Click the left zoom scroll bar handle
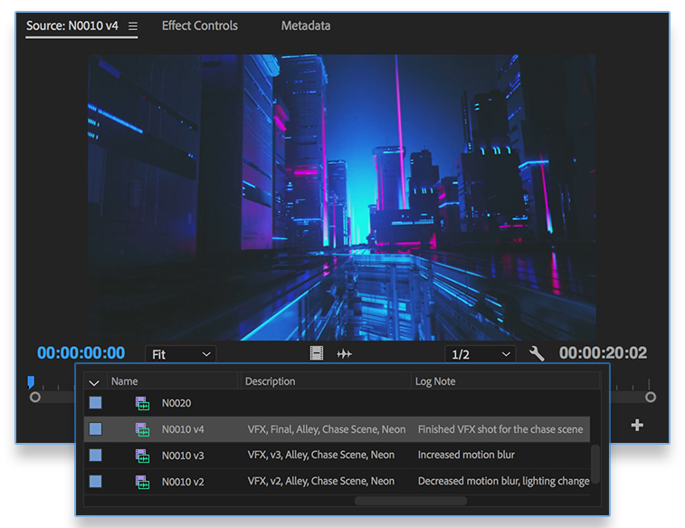 click(35, 398)
